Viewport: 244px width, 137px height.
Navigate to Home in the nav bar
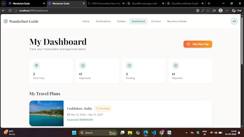(x=86, y=21)
